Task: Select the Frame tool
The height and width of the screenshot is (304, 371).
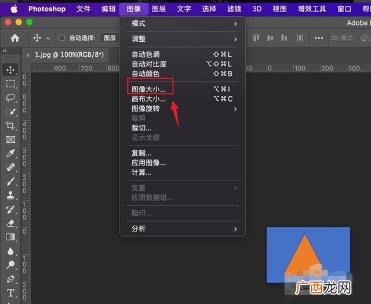Action: 10,139
